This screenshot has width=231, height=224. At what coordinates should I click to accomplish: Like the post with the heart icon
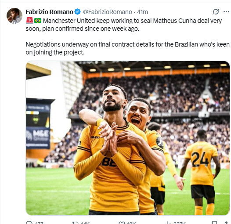(x=122, y=223)
